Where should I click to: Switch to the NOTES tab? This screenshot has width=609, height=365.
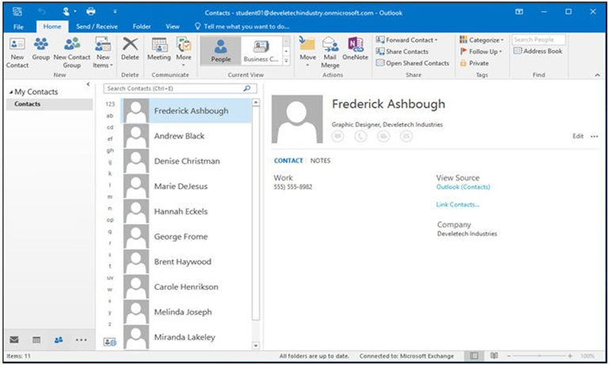click(320, 161)
